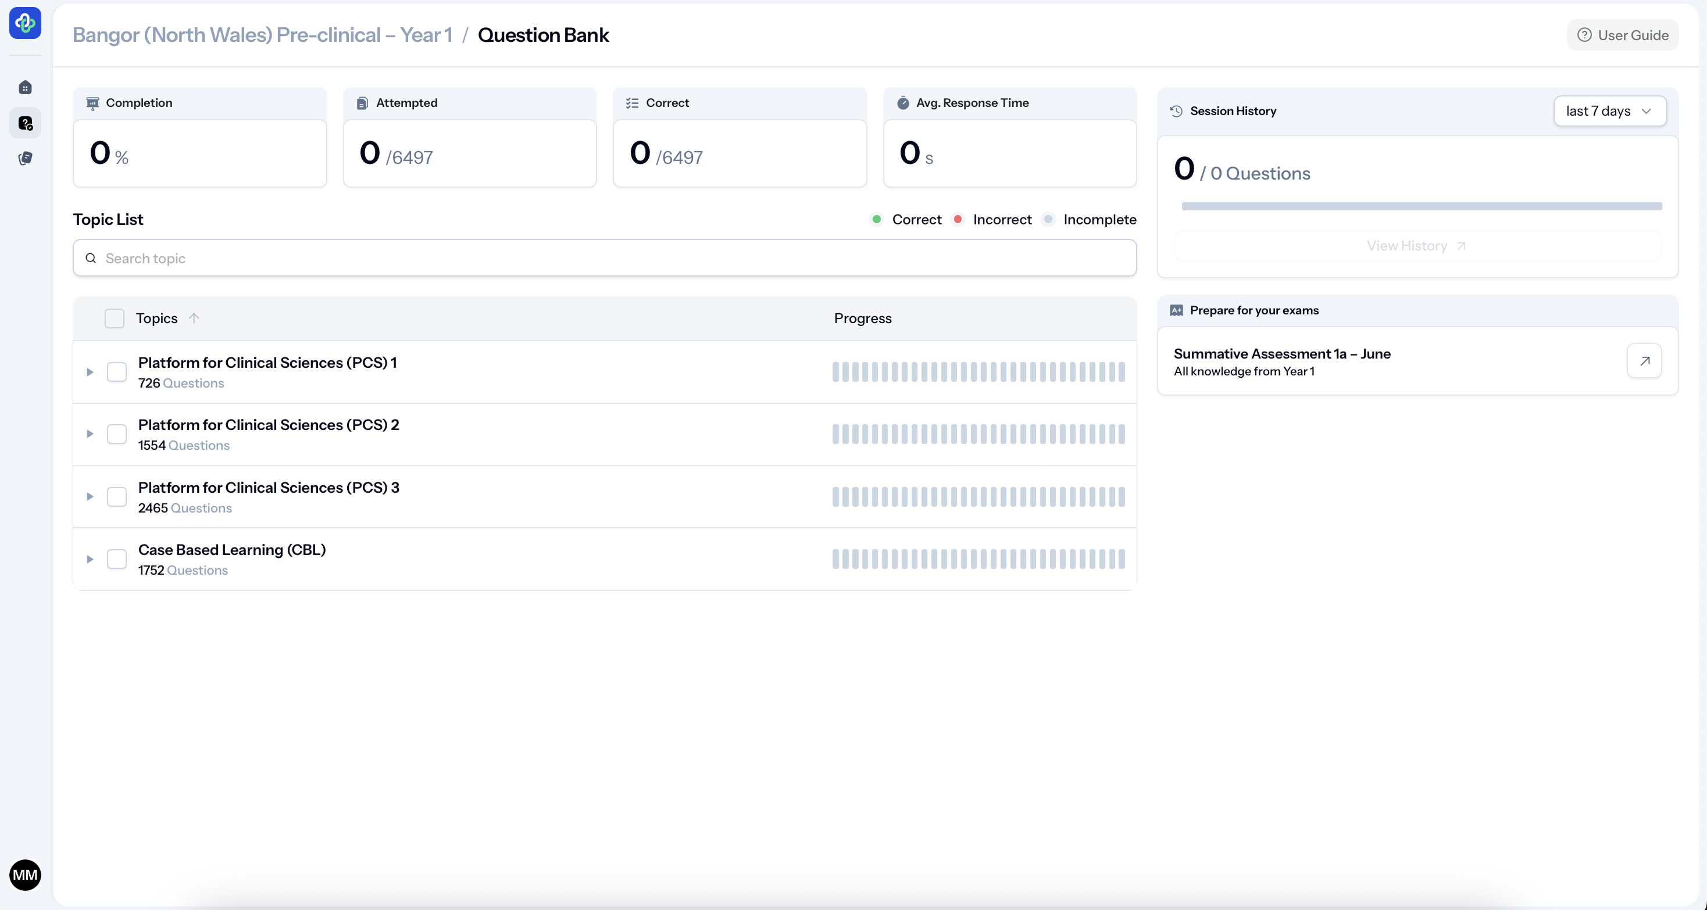Click the Session History clock icon
This screenshot has width=1707, height=910.
1176,111
